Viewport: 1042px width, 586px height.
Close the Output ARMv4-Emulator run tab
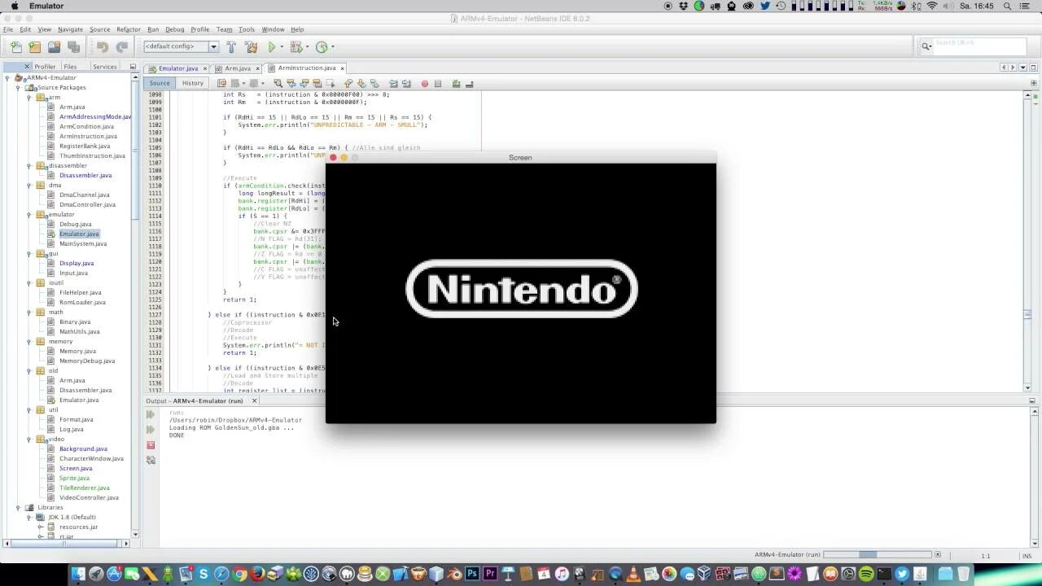pos(254,400)
